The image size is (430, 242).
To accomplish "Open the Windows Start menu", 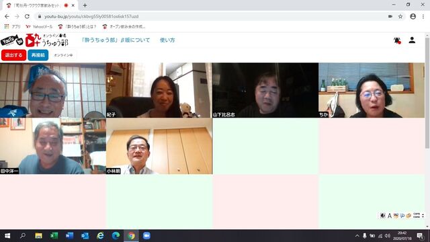I will coord(7,236).
